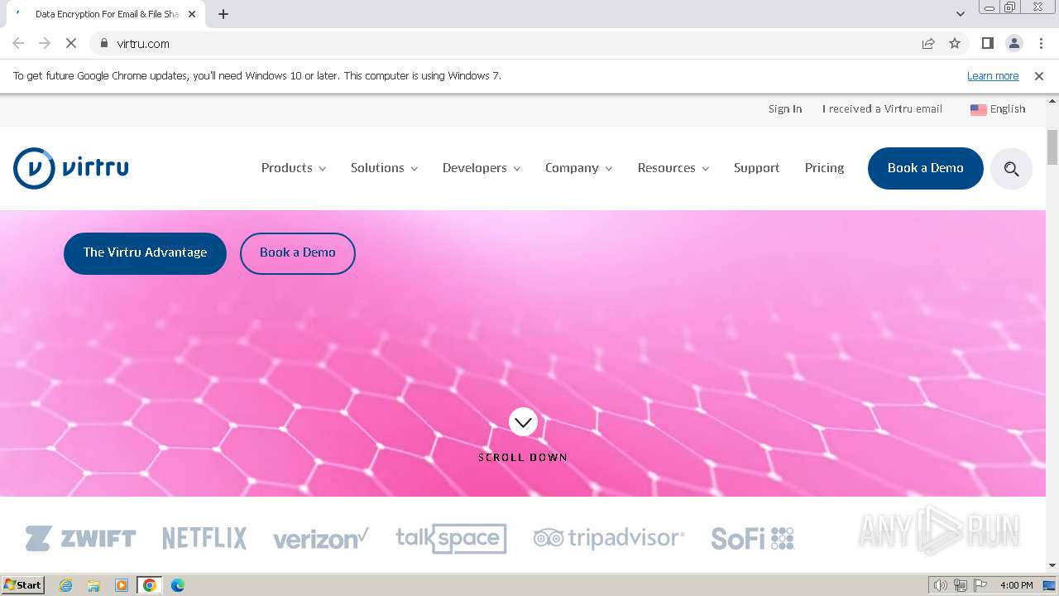
Task: Click the scroll down arrow circle
Action: click(523, 422)
